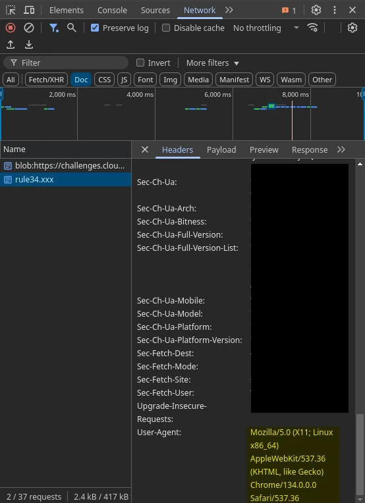
Task: Open the Payload tab
Action: (x=221, y=150)
